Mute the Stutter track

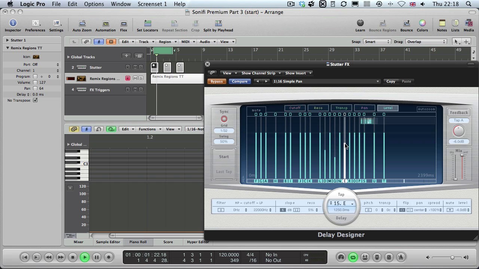pyautogui.click(x=135, y=67)
